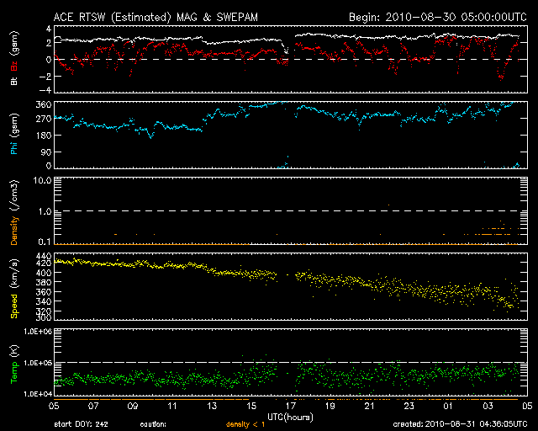
Task: Click the green 'Temp (K)' axis label
Action: point(14,364)
